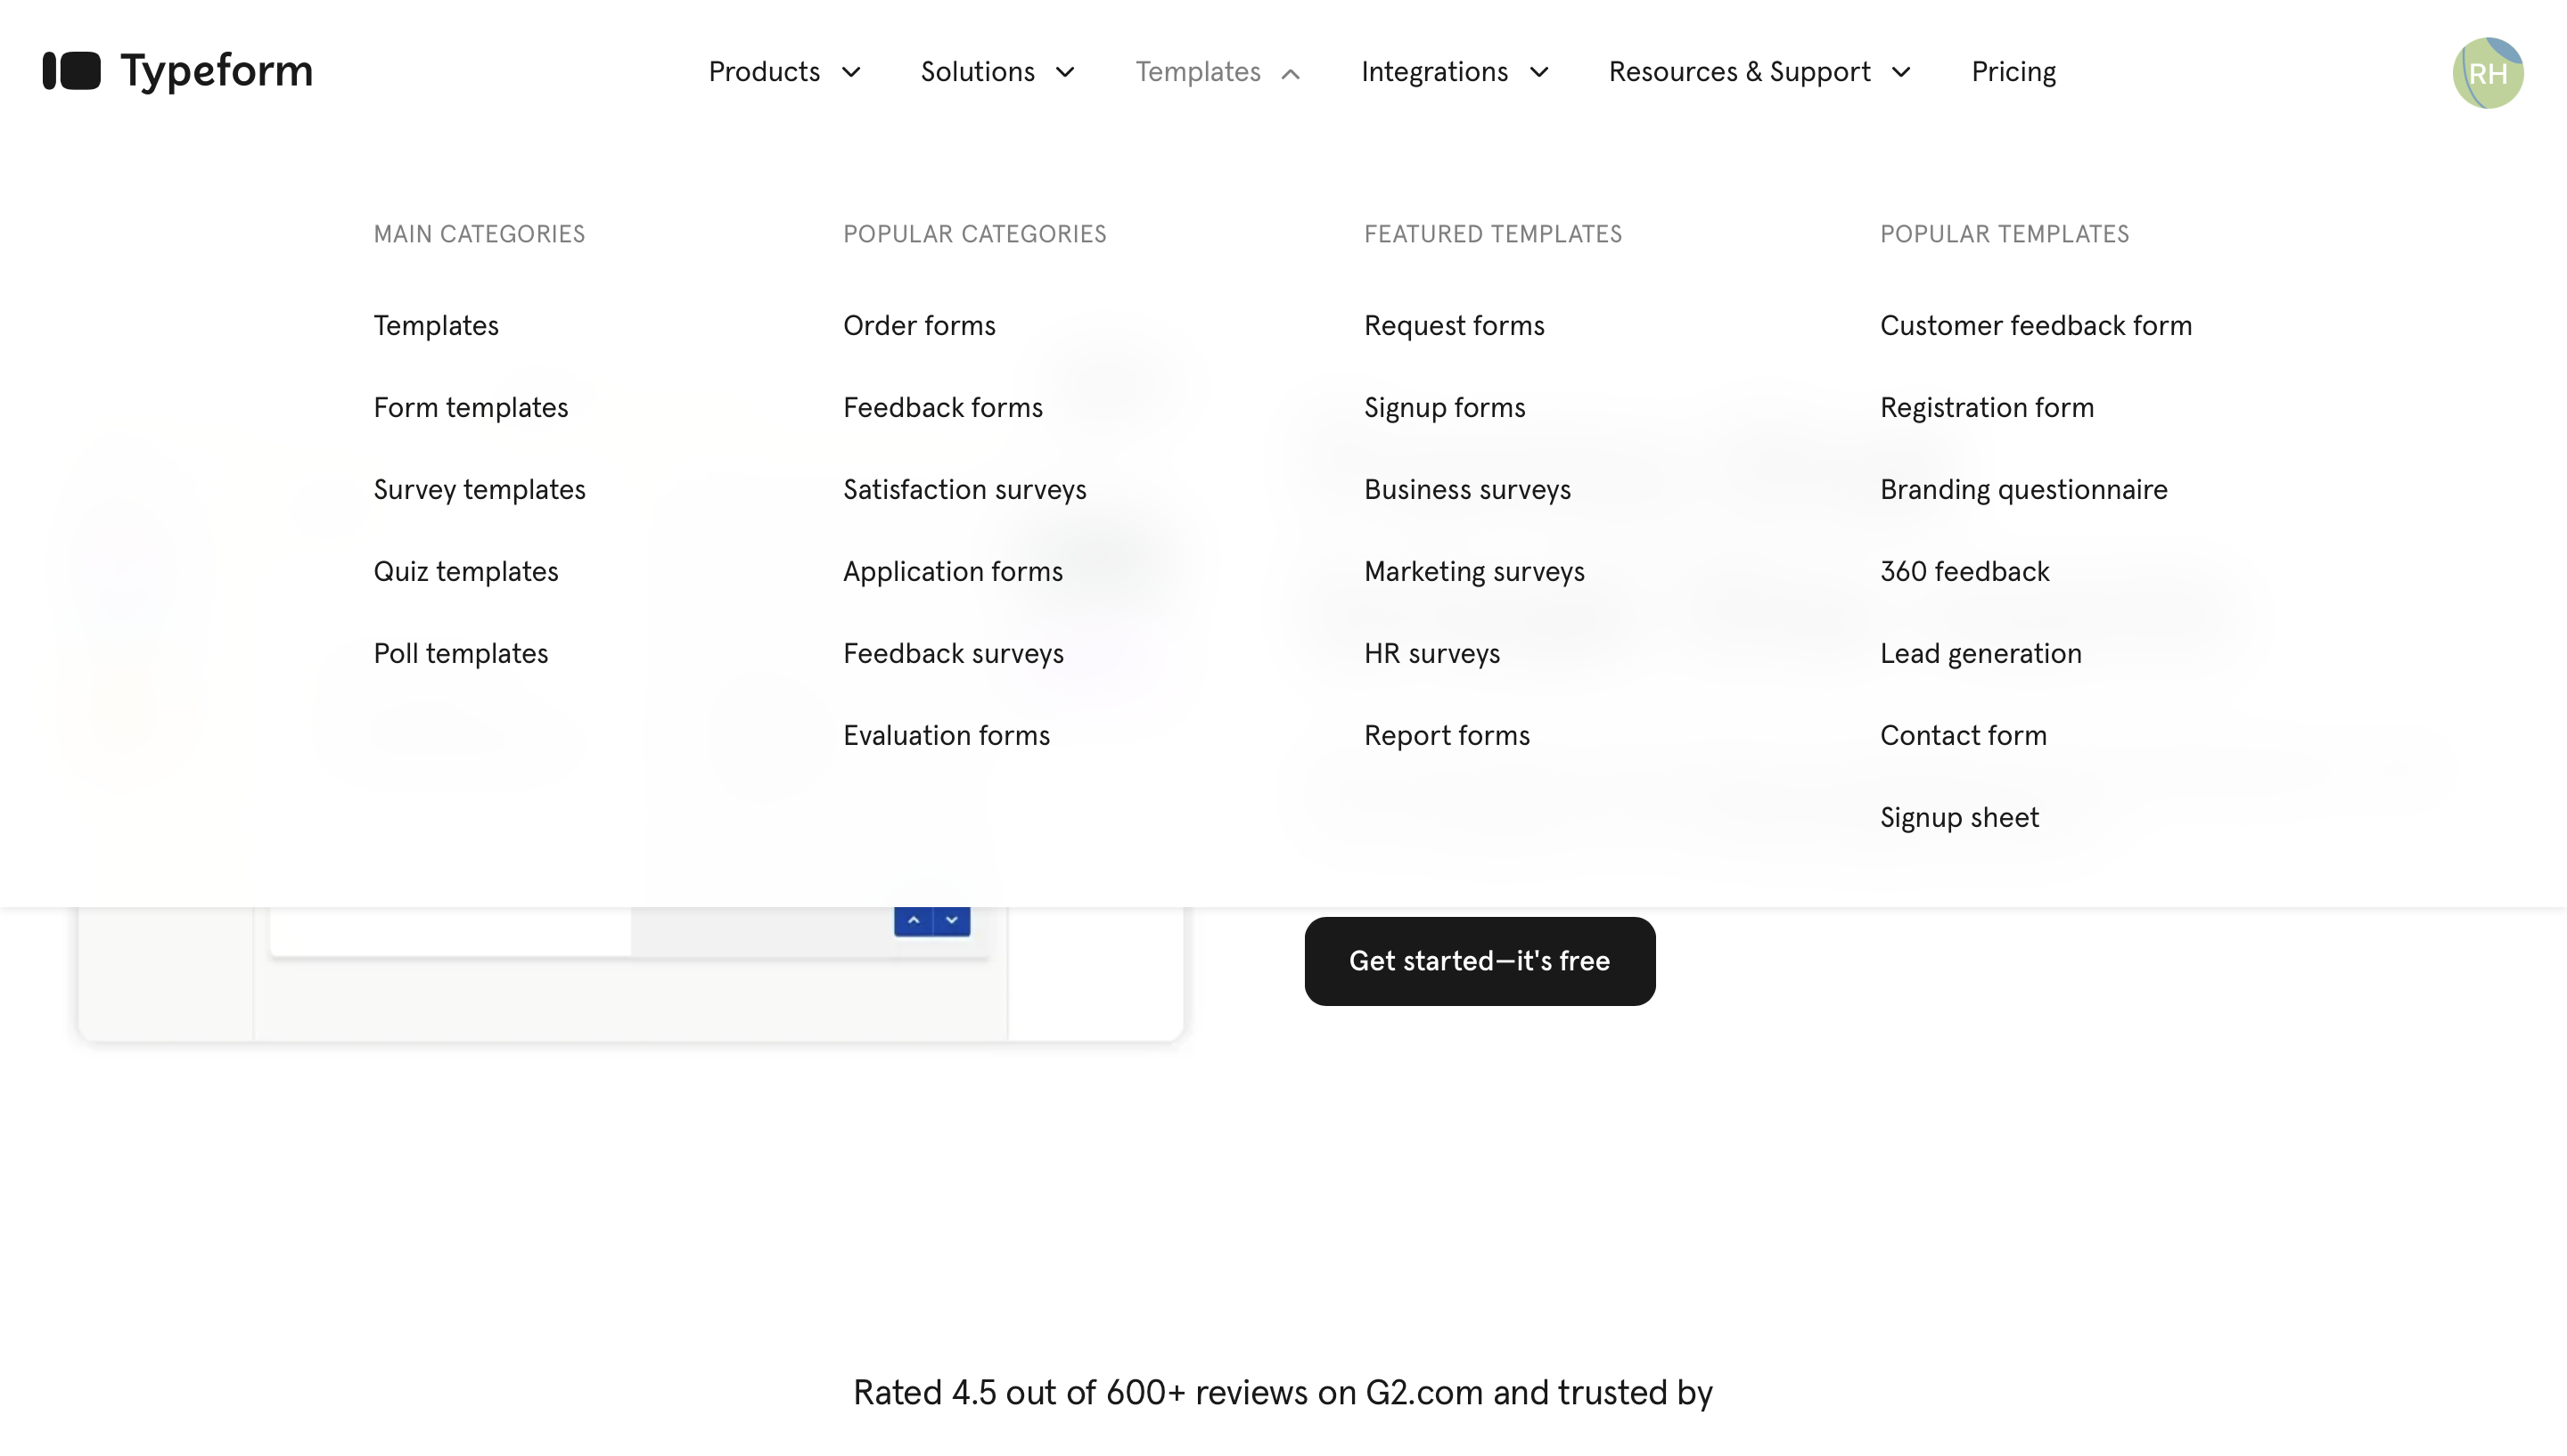The width and height of the screenshot is (2567, 1456).
Task: Click the blue up arrow in form preview
Action: click(913, 920)
